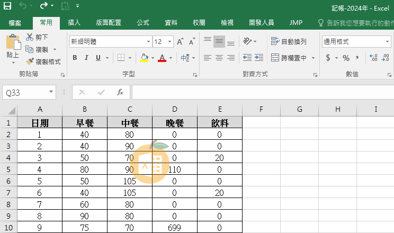Toggle Bold formatting

pyautogui.click(x=75, y=58)
